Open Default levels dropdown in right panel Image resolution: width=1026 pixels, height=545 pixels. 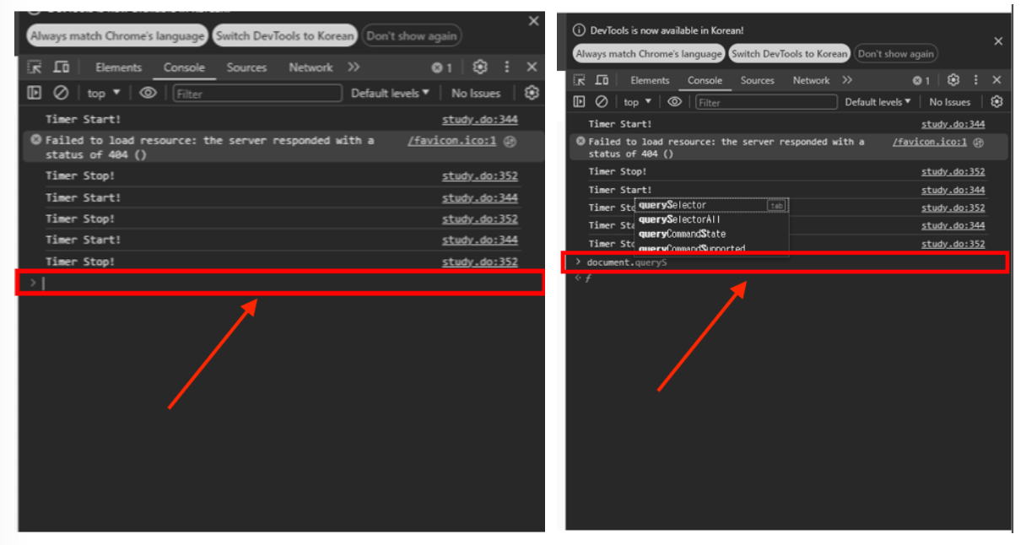(877, 101)
